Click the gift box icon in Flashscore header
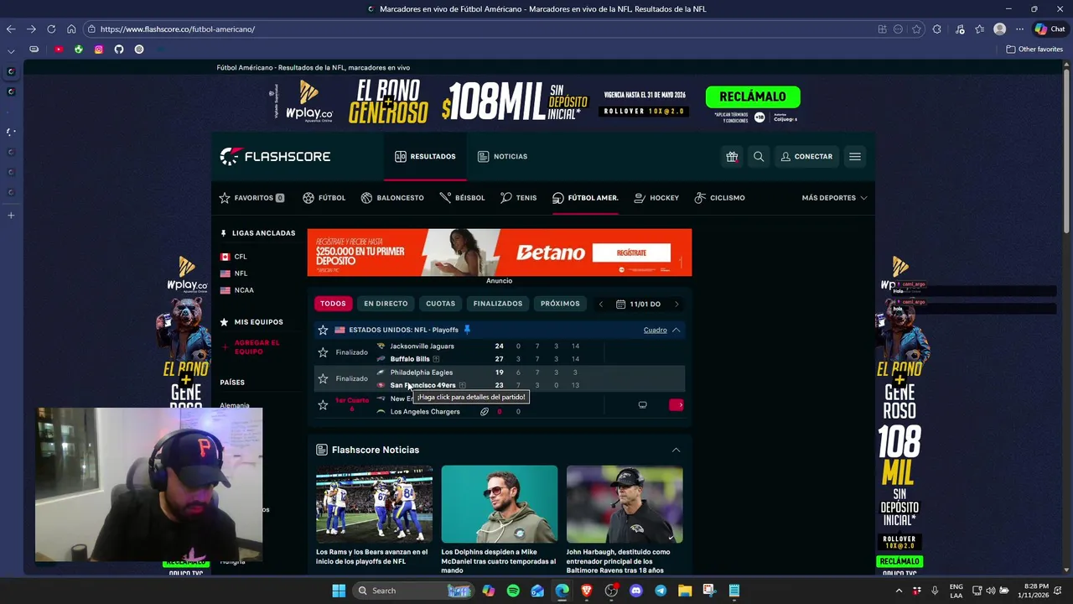Image resolution: width=1073 pixels, height=604 pixels. click(x=732, y=157)
